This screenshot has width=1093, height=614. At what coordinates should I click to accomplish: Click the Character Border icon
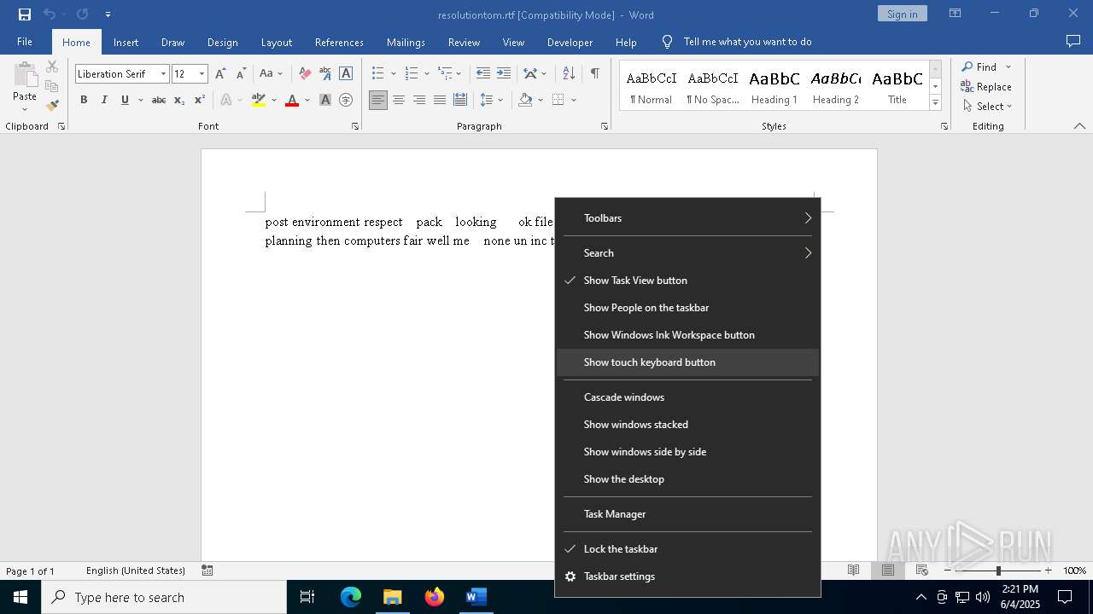(346, 73)
